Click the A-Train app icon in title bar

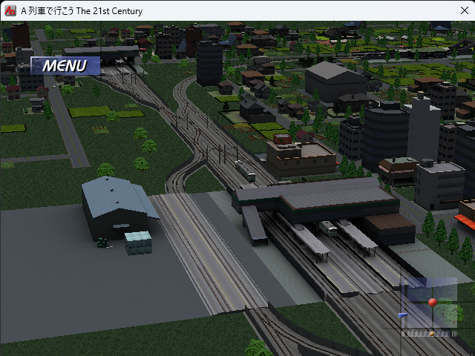10,11
